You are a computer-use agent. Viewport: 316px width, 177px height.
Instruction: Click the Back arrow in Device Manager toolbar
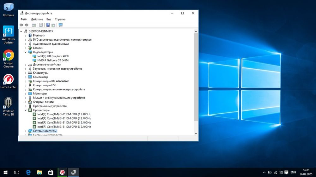click(x=21, y=25)
